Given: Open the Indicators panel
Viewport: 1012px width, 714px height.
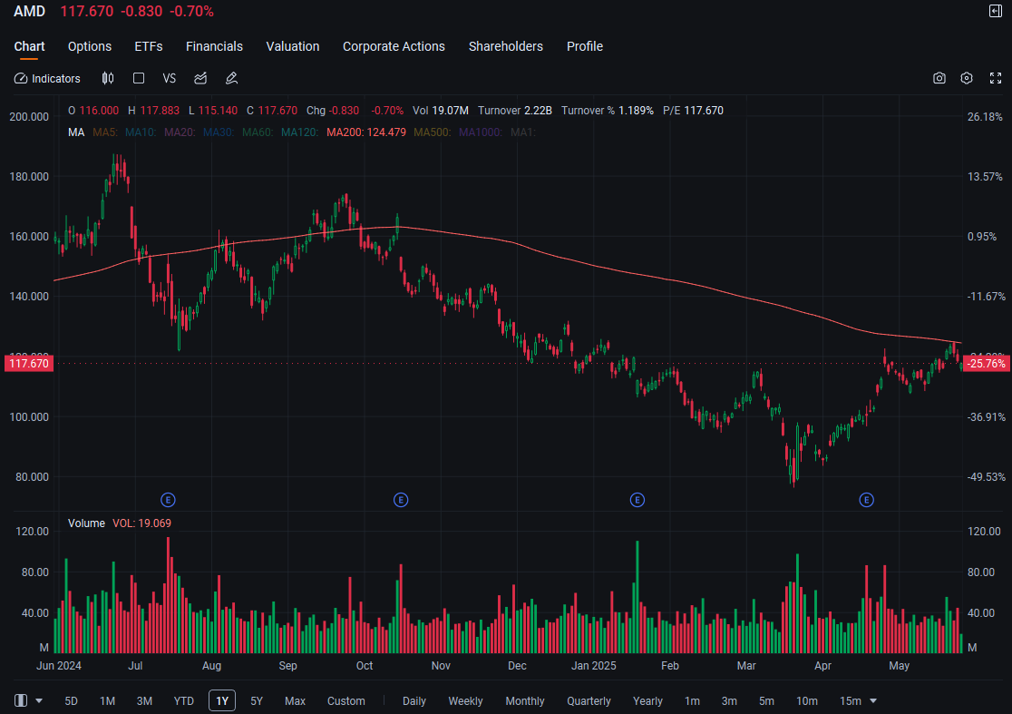Looking at the screenshot, I should tap(47, 78).
